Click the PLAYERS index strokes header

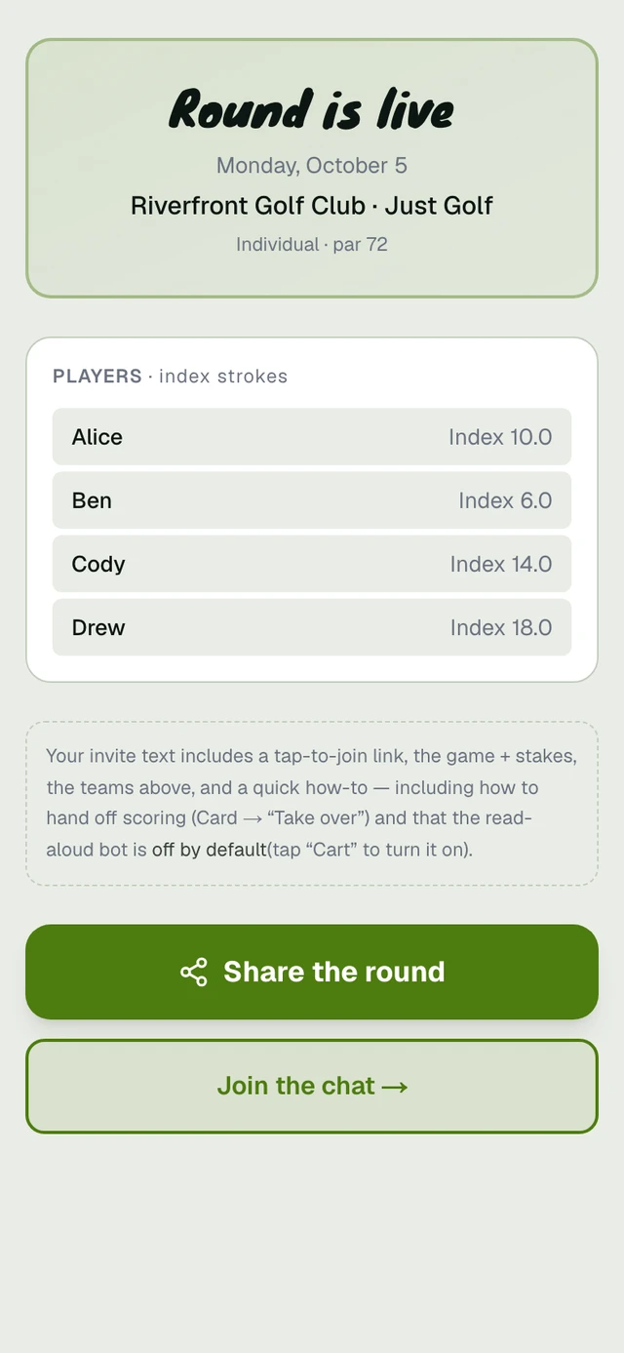171,377
